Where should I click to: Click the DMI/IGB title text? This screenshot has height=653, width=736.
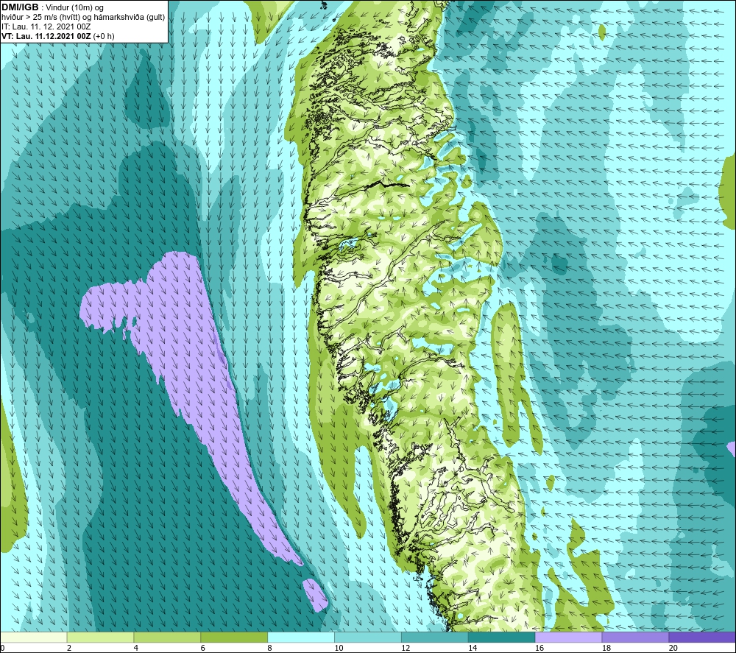pyautogui.click(x=20, y=7)
